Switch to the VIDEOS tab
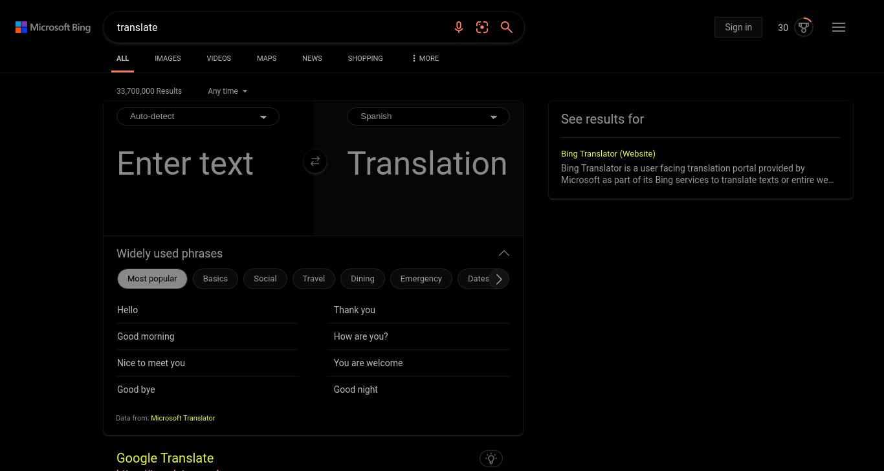The width and height of the screenshot is (884, 471). 219,58
